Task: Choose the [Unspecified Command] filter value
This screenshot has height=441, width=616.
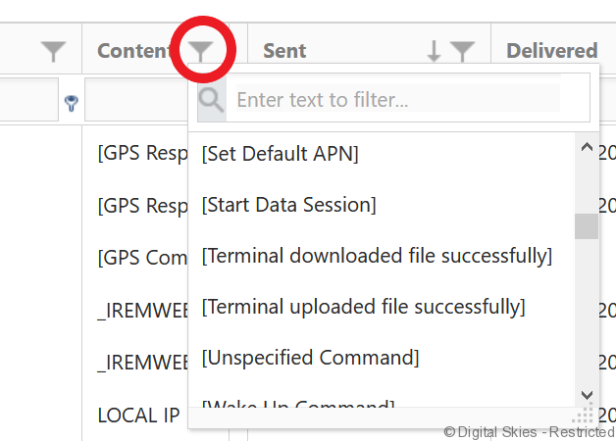Action: 310,358
